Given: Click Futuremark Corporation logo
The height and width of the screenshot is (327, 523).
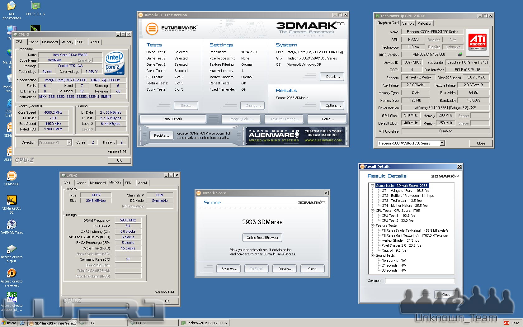Looking at the screenshot, I should pyautogui.click(x=172, y=29).
